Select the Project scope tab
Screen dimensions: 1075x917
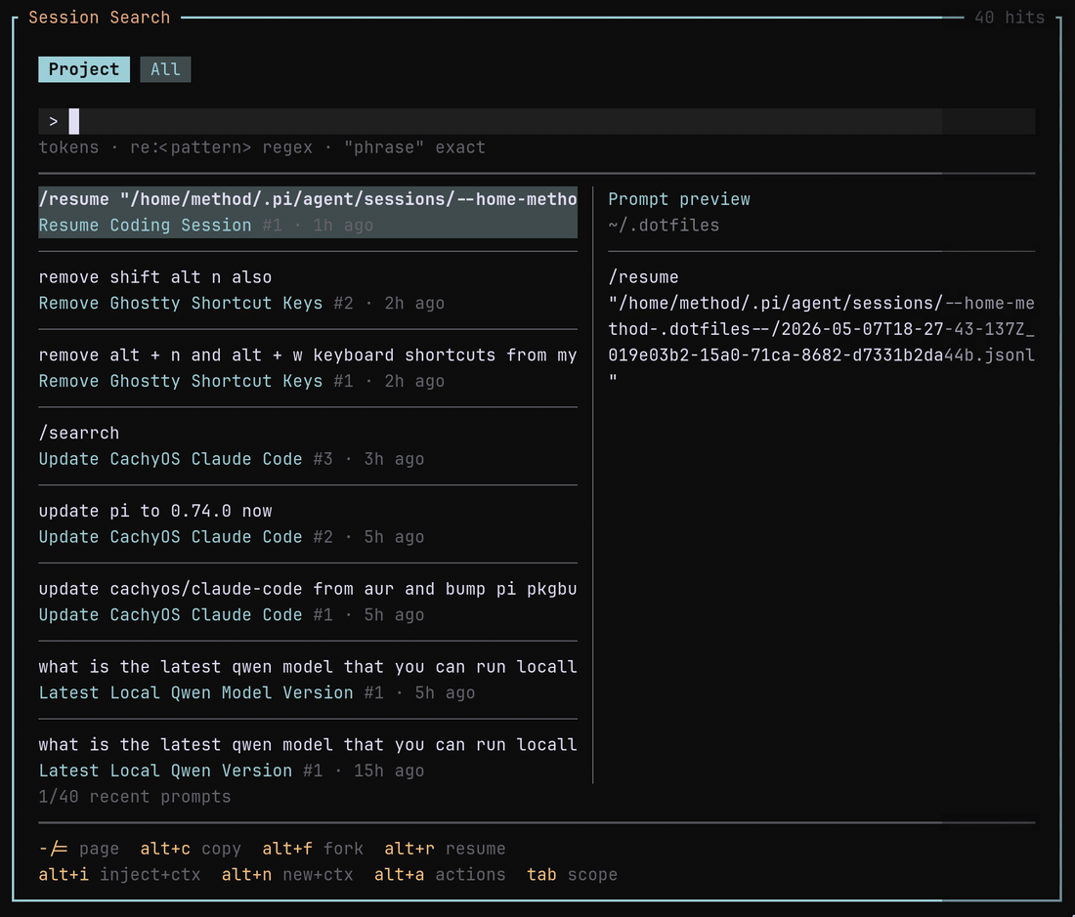point(84,69)
